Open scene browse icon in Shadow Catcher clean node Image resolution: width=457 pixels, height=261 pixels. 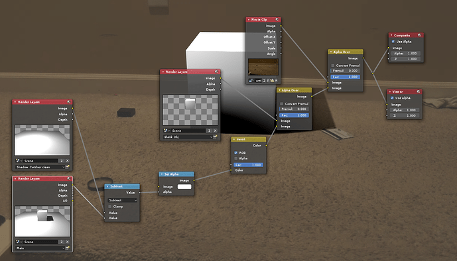(19, 160)
